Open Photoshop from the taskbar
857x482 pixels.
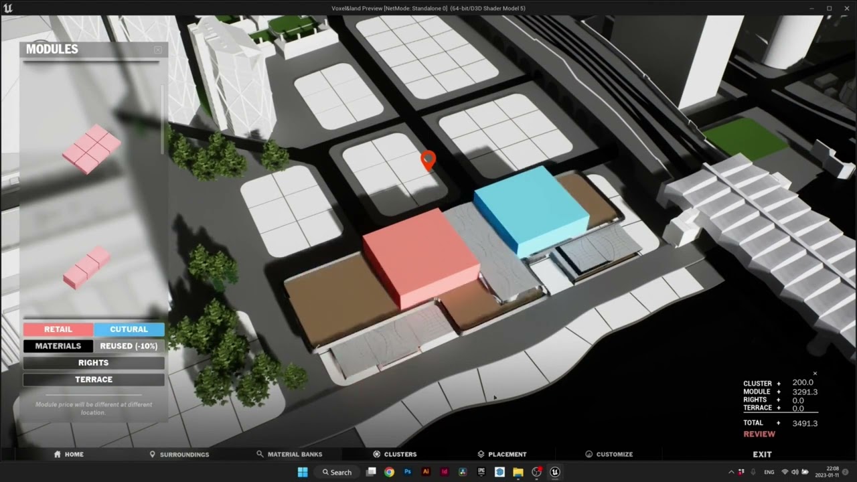tap(407, 472)
